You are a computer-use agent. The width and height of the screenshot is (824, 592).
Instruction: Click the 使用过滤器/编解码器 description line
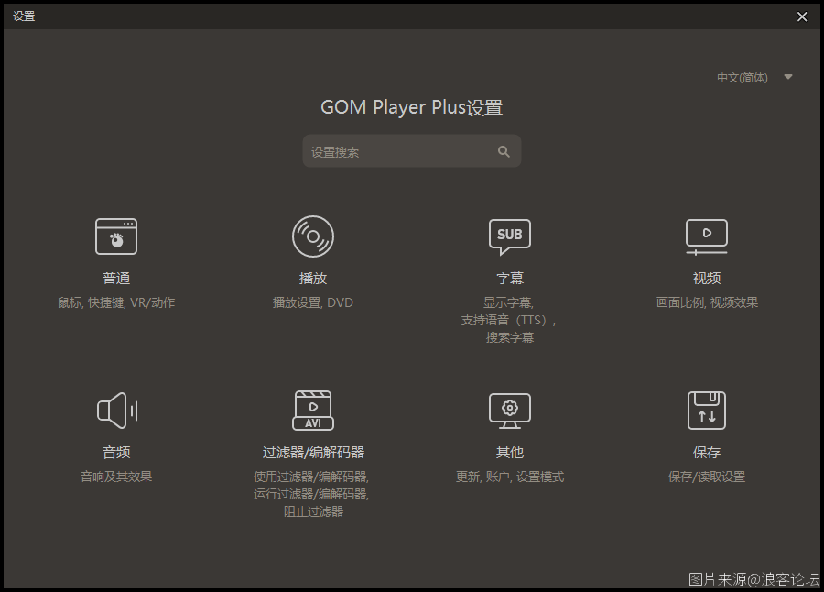coord(311,477)
